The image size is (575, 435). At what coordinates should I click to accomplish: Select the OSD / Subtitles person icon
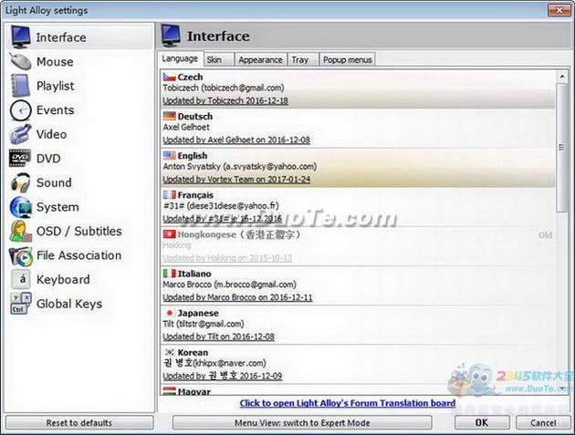pyautogui.click(x=20, y=231)
